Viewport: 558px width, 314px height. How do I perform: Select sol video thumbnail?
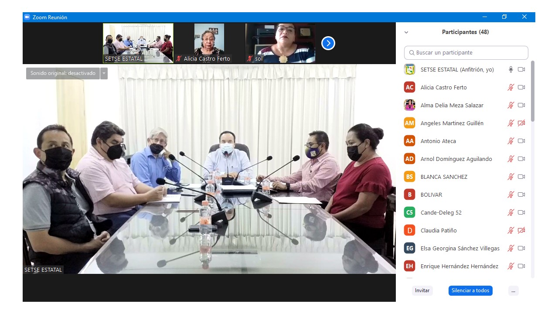click(280, 43)
